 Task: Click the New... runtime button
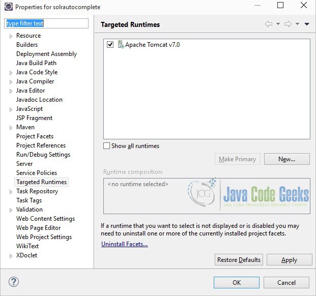[287, 159]
